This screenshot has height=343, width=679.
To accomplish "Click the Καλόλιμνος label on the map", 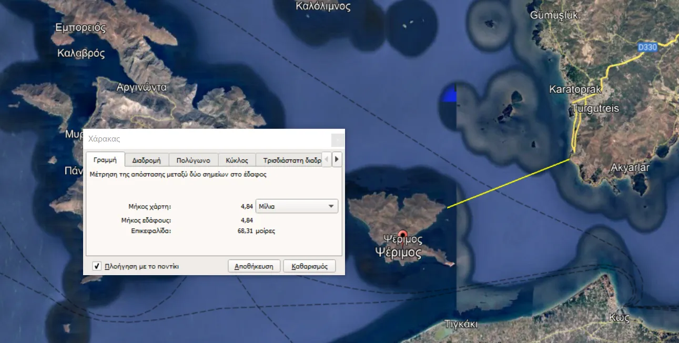I will coord(323,6).
